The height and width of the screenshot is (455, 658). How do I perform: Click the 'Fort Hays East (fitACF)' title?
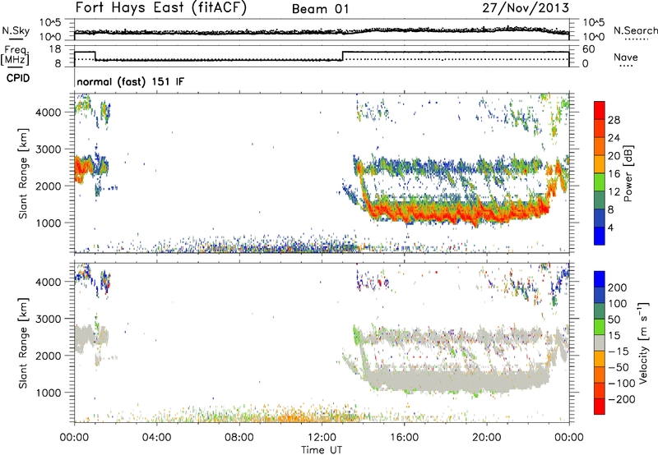[x=161, y=8]
